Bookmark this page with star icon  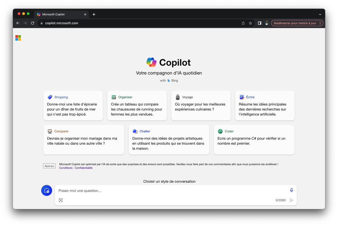click(x=250, y=23)
